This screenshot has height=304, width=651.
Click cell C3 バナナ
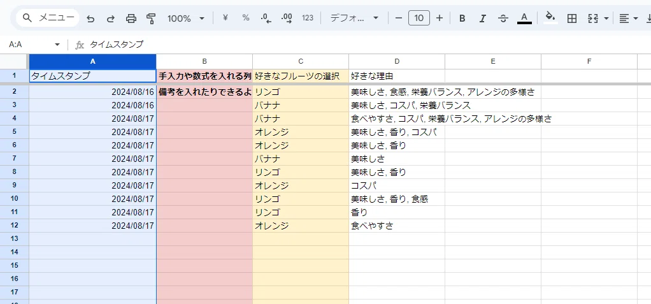pyautogui.click(x=301, y=106)
